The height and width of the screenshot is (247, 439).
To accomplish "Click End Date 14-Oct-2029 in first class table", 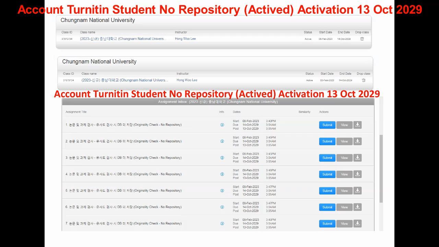I will tap(344, 39).
